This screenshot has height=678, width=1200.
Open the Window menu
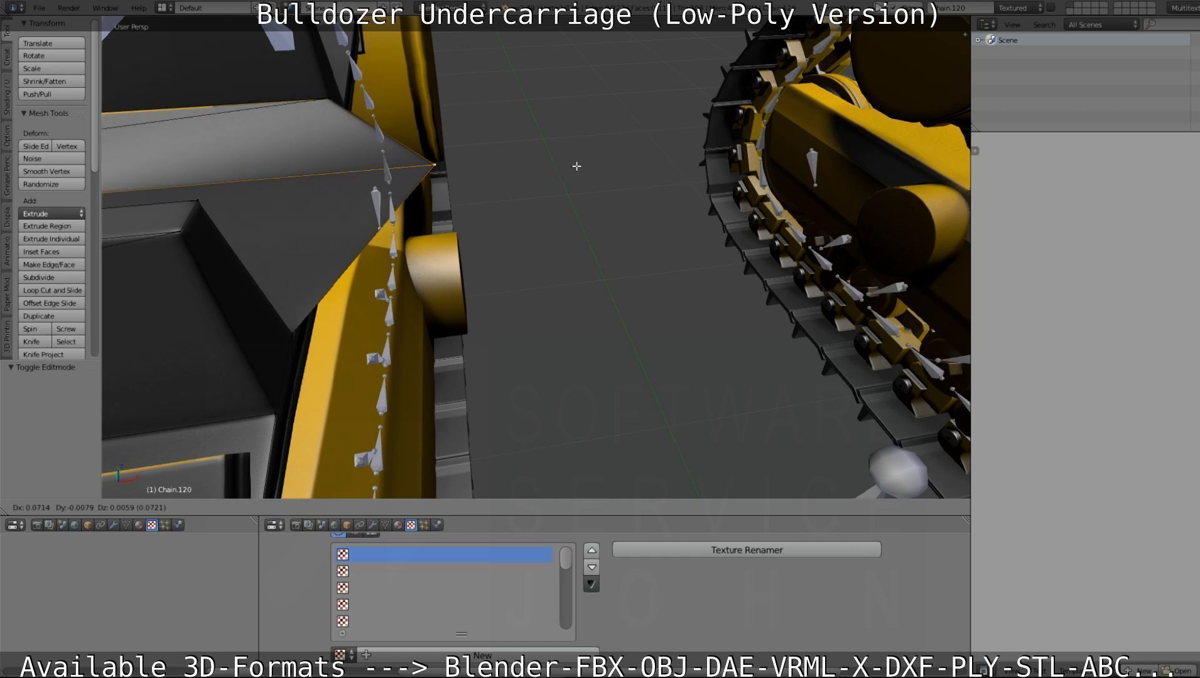click(105, 8)
